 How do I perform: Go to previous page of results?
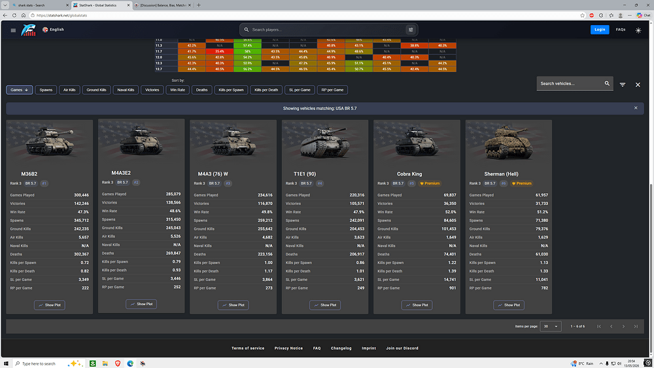[611, 326]
